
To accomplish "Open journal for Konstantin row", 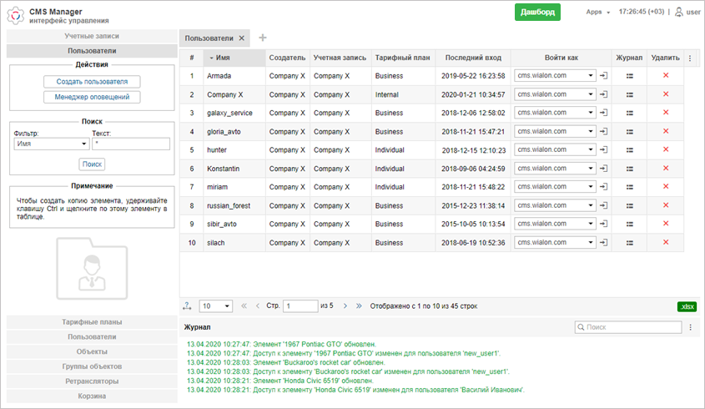I will point(629,169).
